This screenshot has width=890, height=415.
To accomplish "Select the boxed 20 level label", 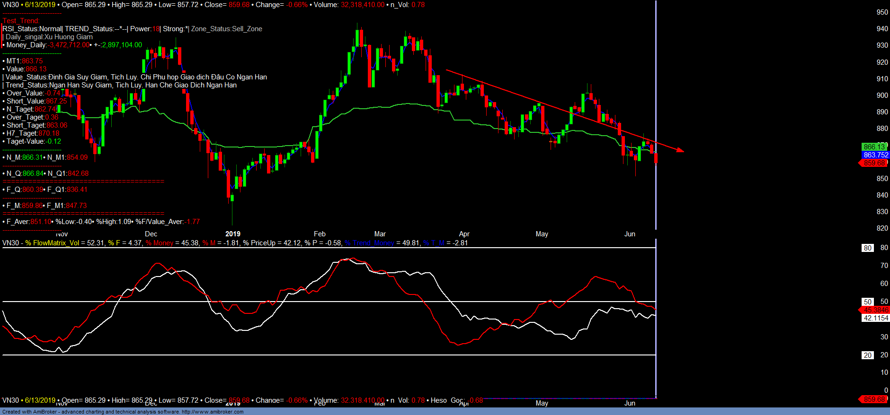I will 867,355.
